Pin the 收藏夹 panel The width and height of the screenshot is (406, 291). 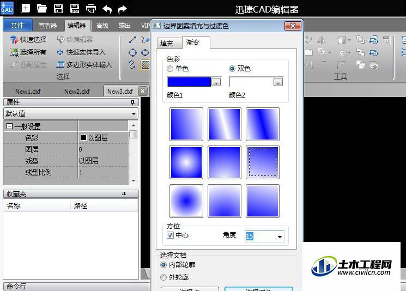point(124,194)
